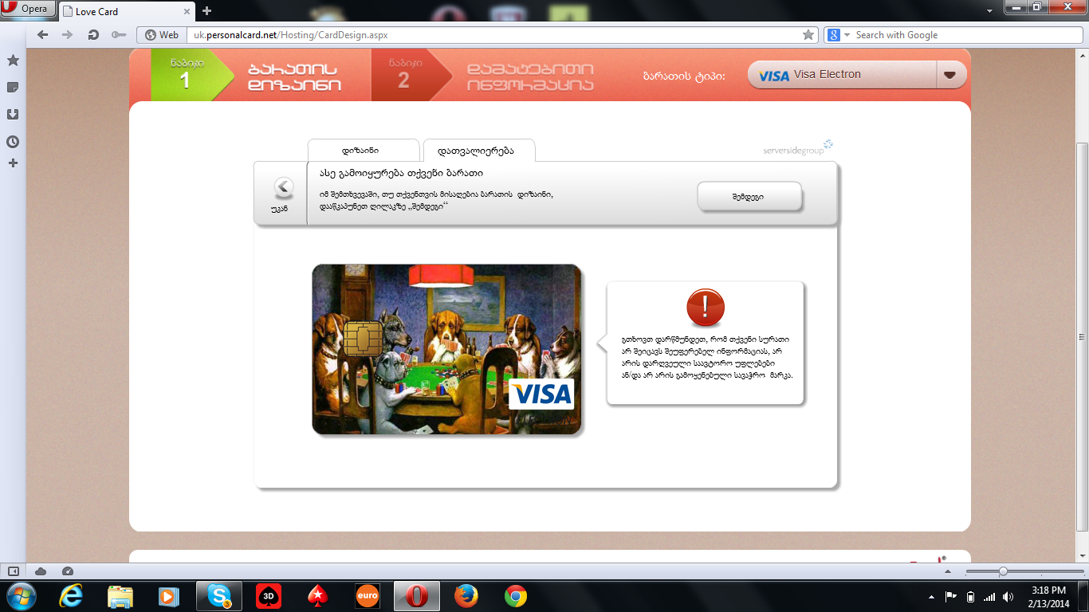Open PokerStars from the taskbar

coord(318,596)
